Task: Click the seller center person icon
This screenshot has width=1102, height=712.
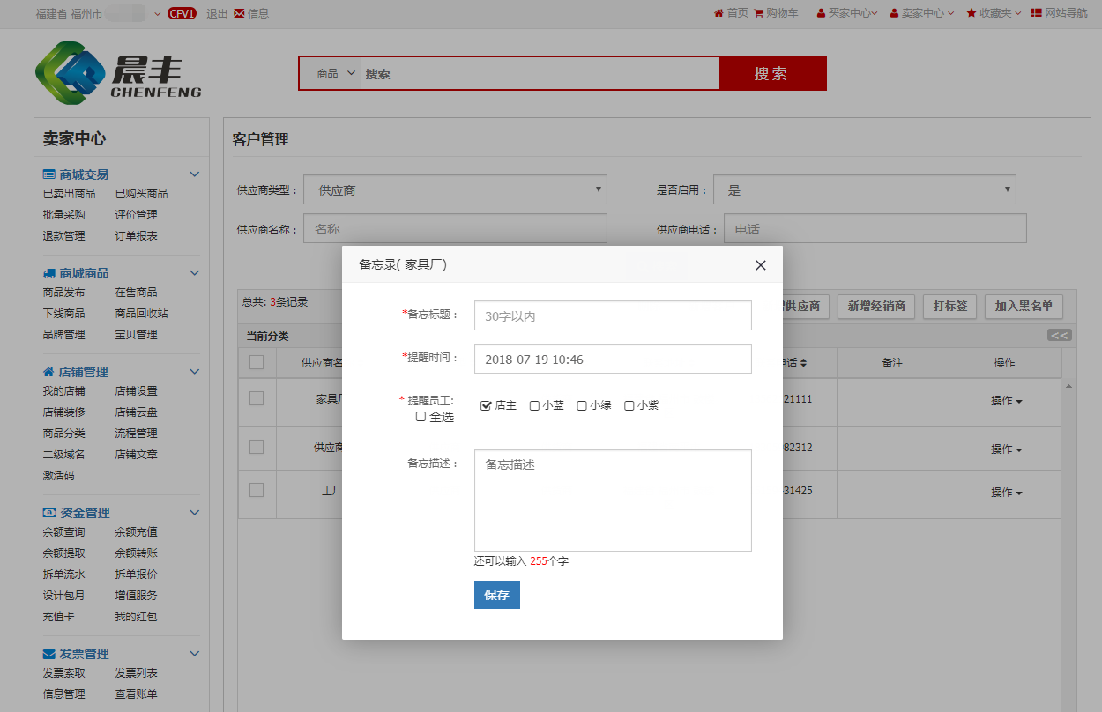Action: [895, 13]
